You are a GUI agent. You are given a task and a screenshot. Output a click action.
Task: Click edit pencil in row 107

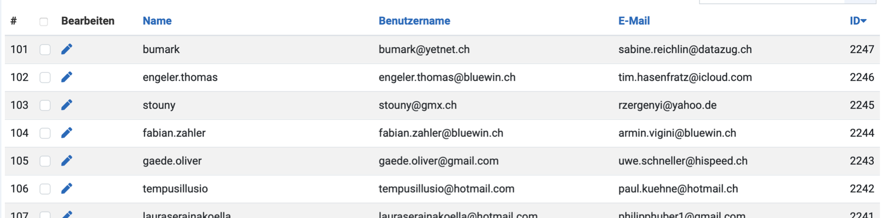(x=67, y=214)
